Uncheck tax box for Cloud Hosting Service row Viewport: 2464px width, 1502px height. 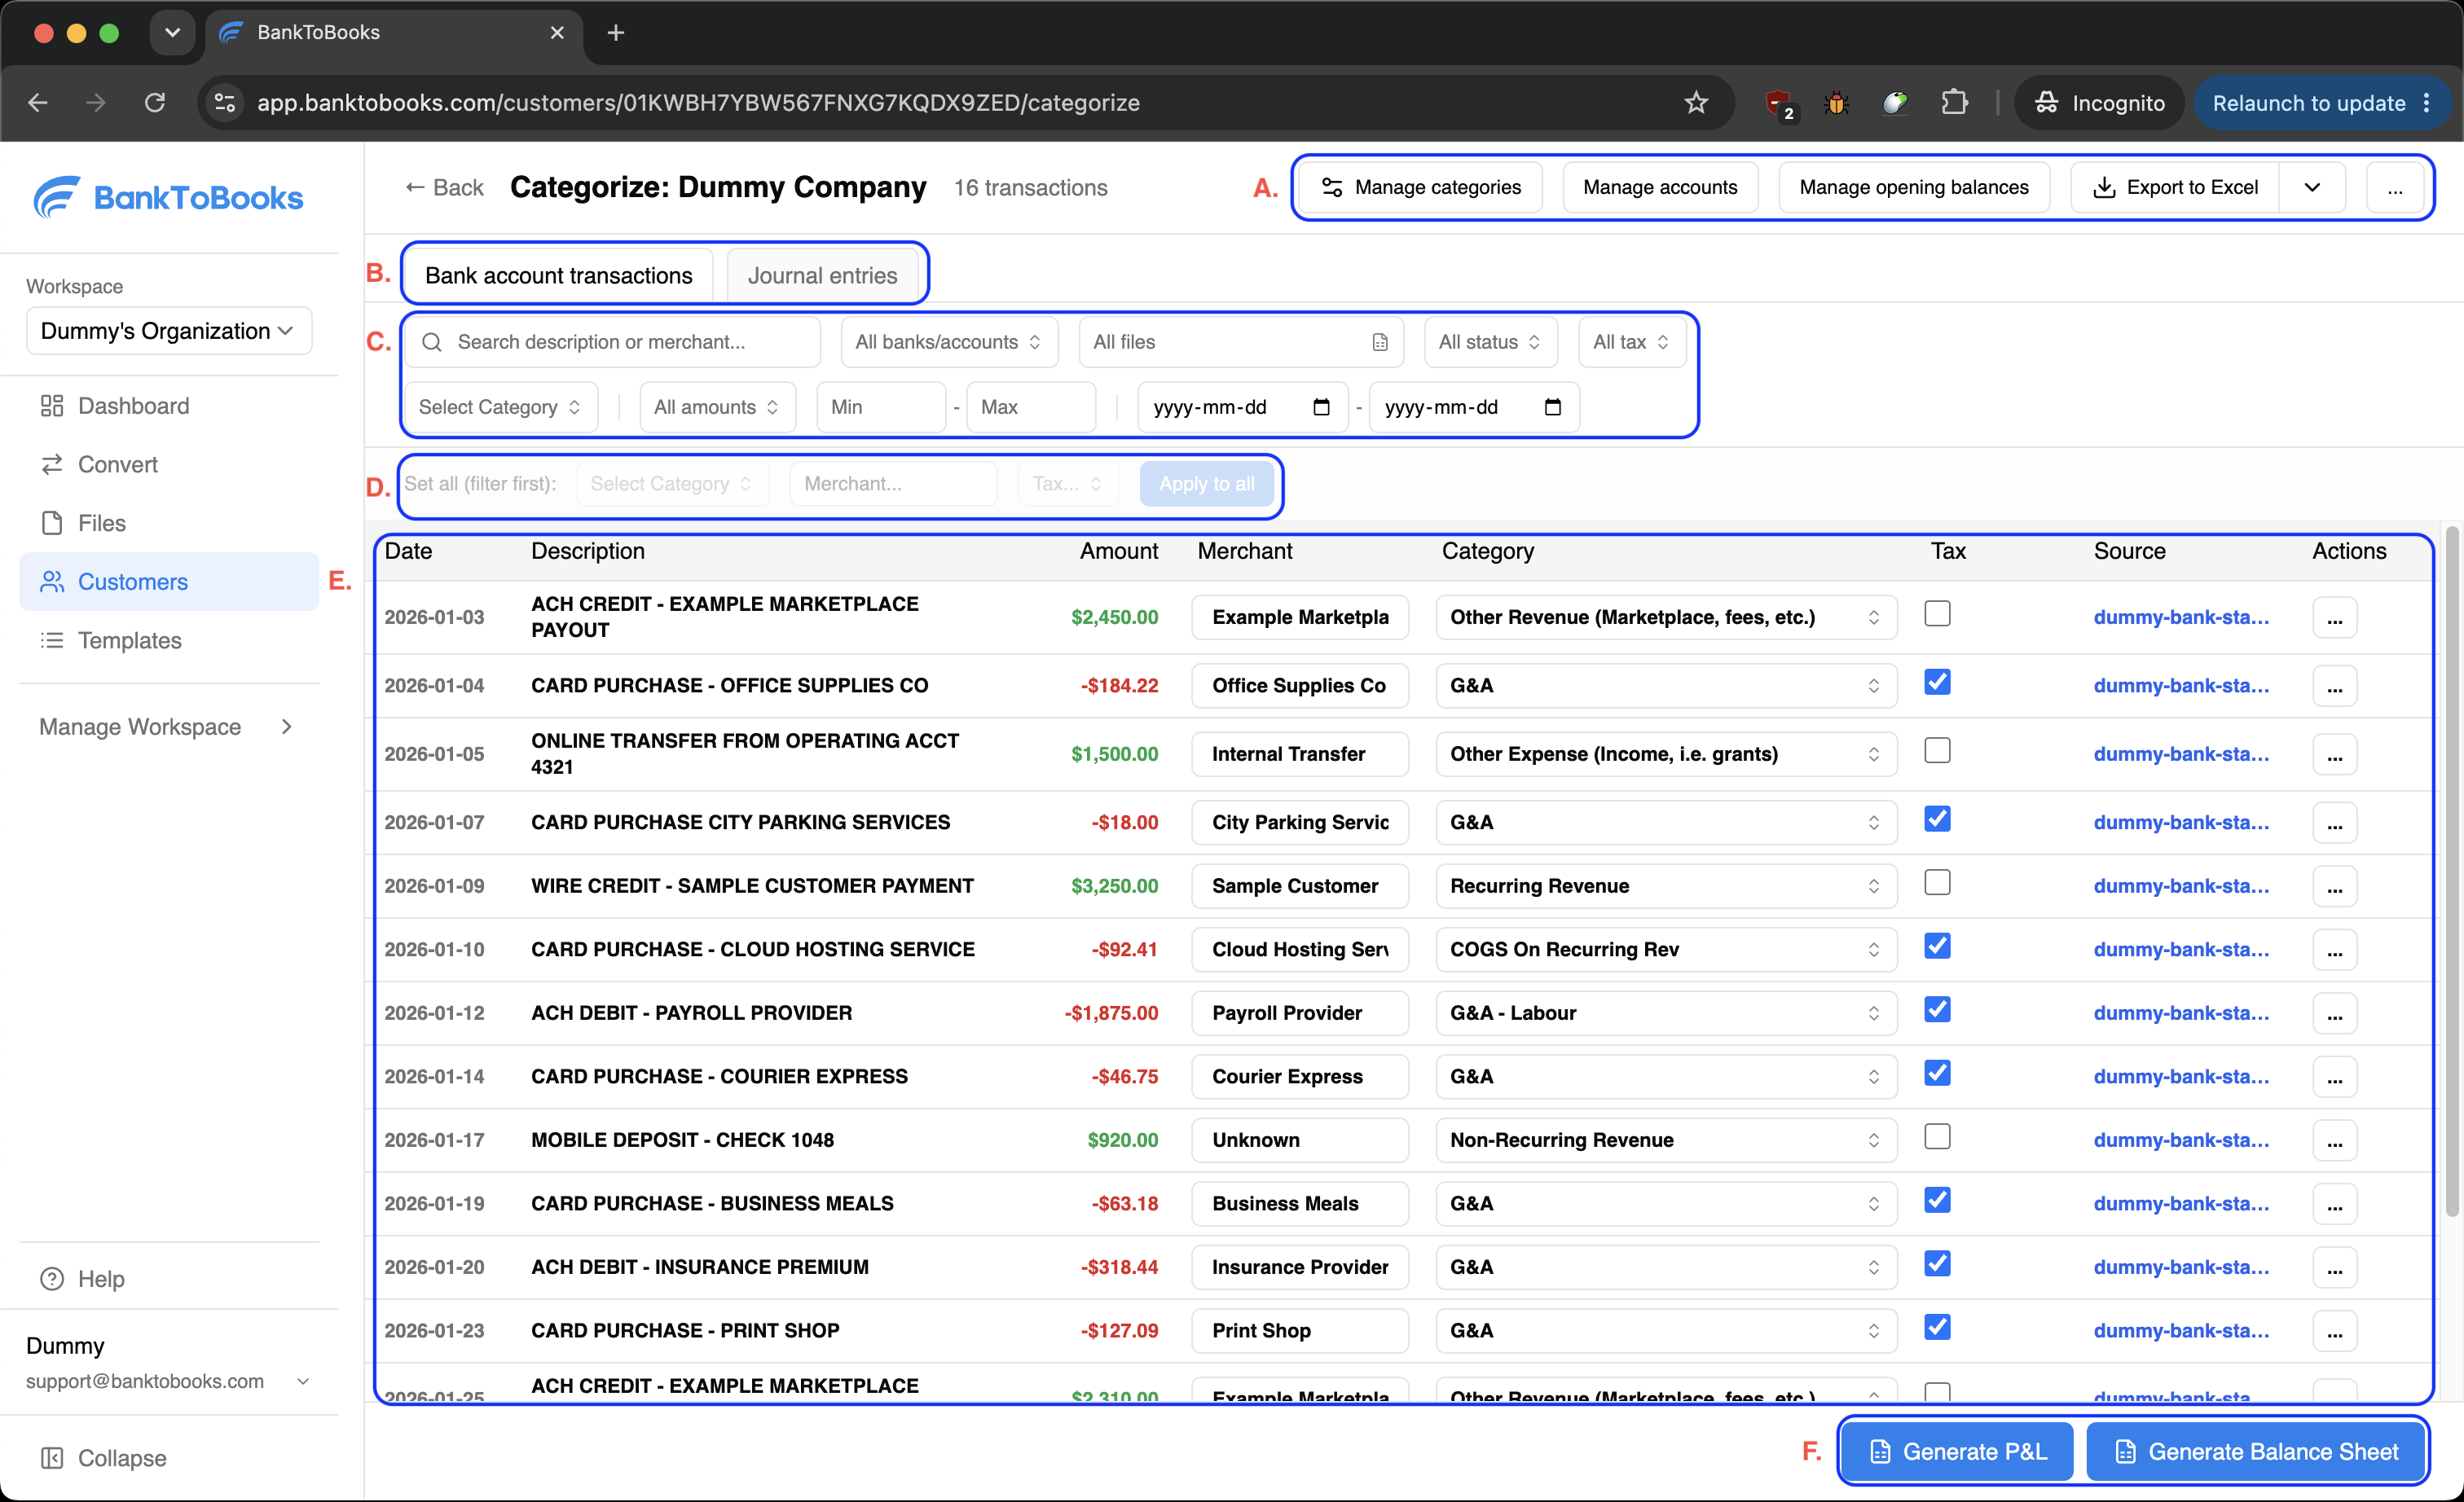1937,946
